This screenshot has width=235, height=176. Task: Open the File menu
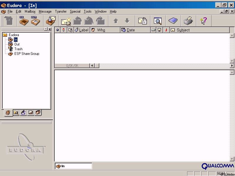click(10, 11)
